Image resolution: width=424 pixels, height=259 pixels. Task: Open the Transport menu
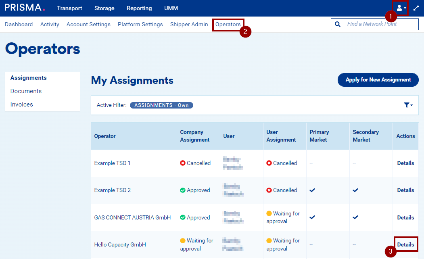coord(69,8)
